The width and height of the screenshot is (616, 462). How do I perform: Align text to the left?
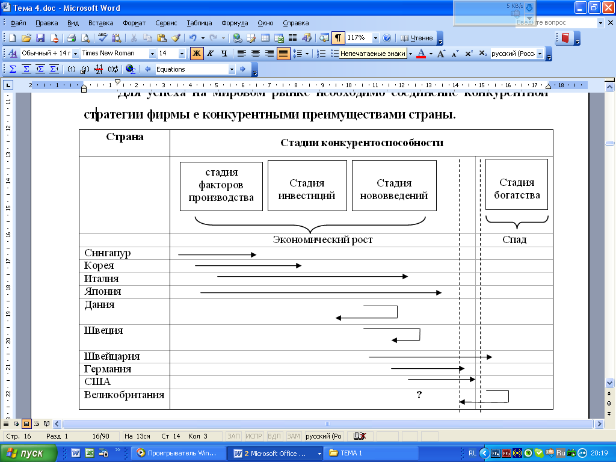[x=242, y=54]
